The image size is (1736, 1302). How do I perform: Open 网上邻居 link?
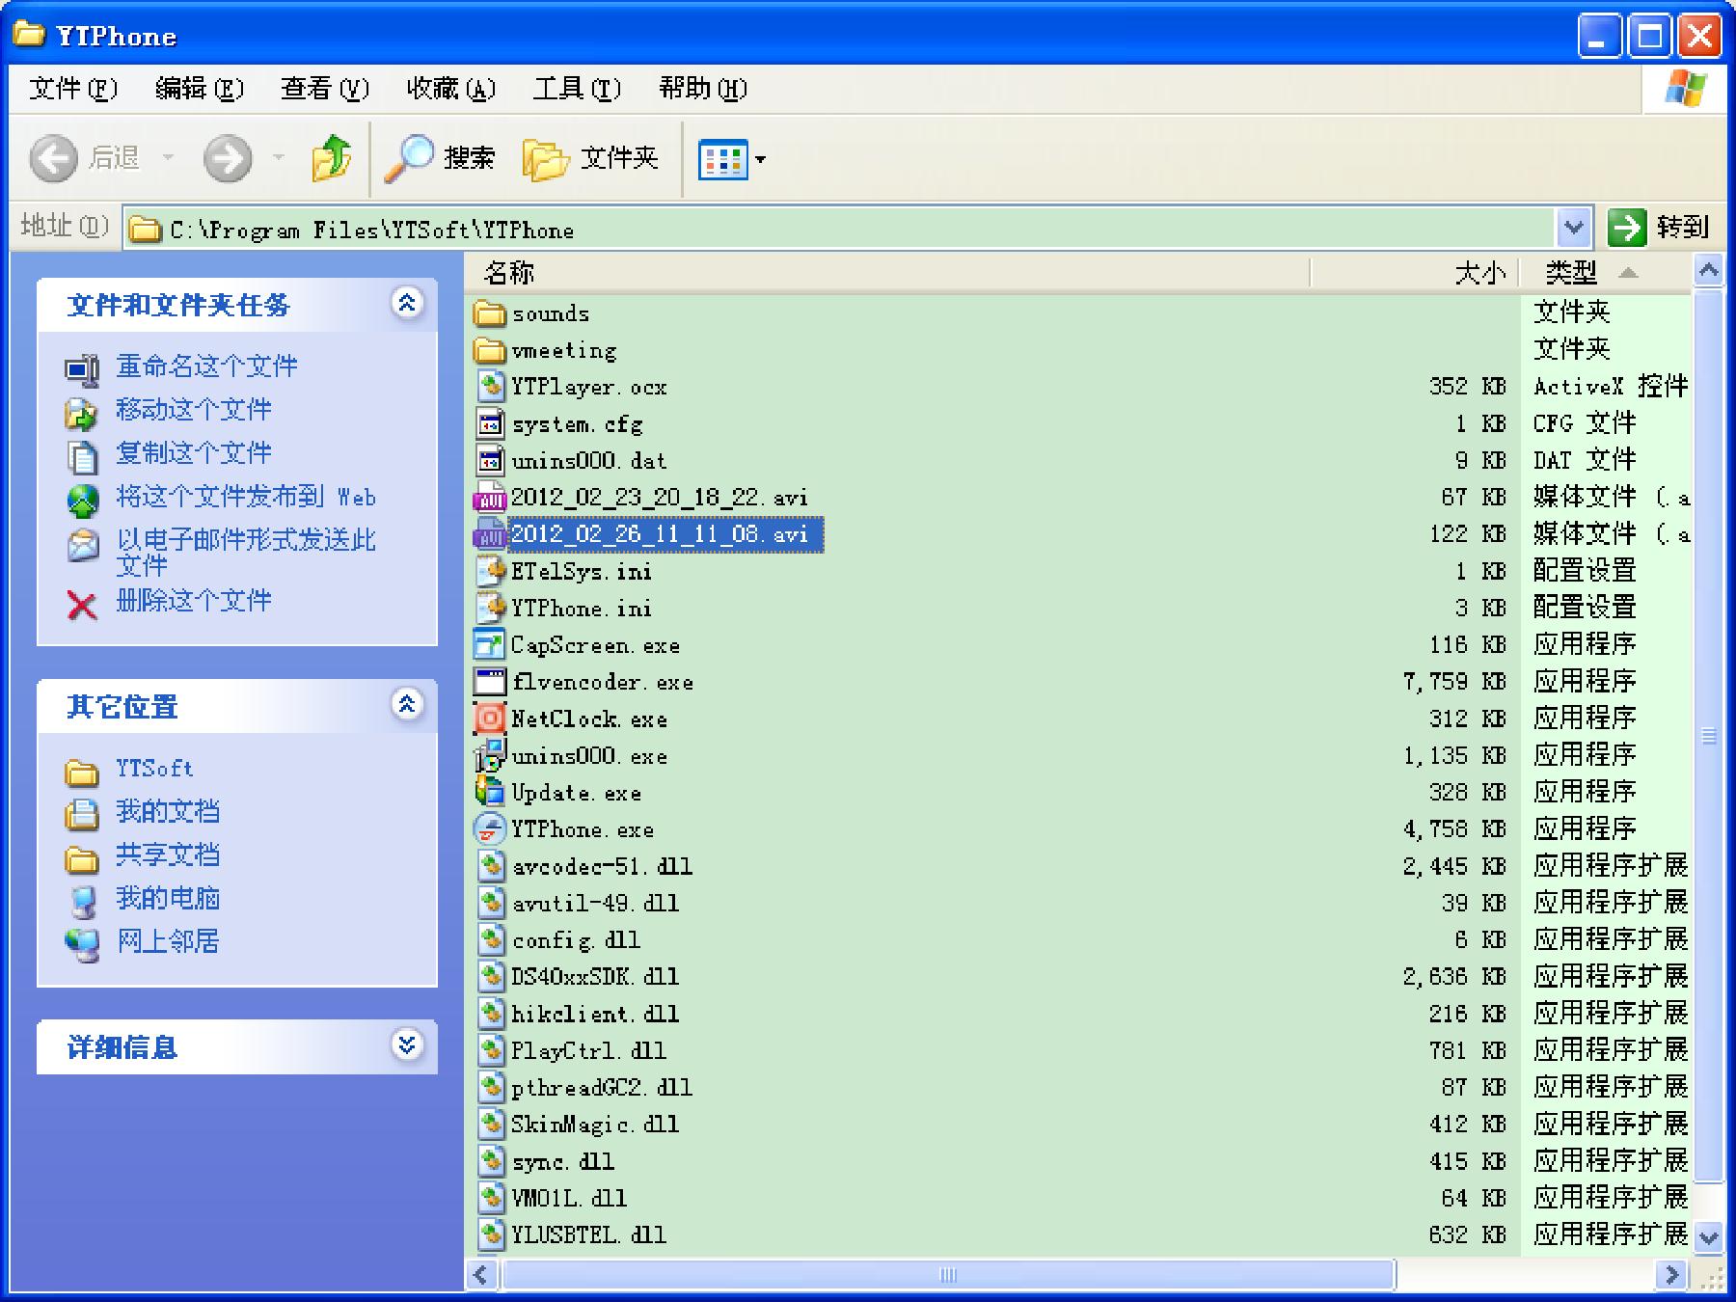pos(168,942)
